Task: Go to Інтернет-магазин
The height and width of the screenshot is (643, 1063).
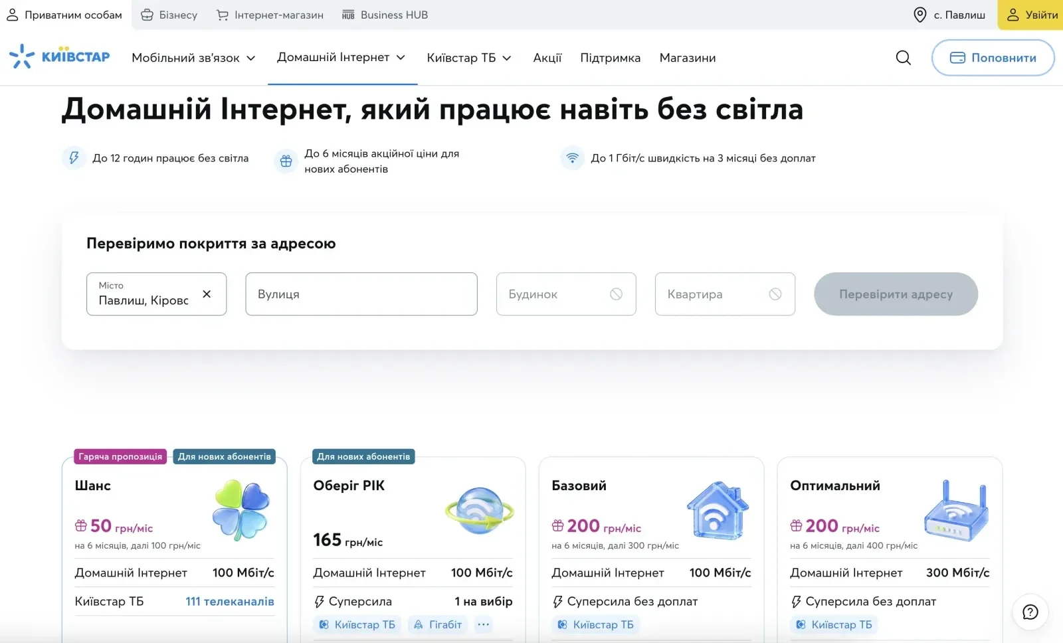Action: tap(270, 15)
